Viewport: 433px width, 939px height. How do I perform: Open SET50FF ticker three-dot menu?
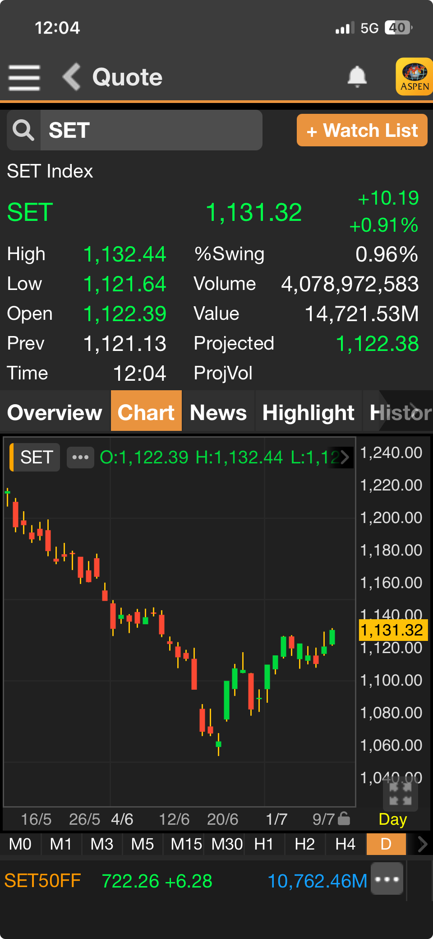click(x=387, y=878)
